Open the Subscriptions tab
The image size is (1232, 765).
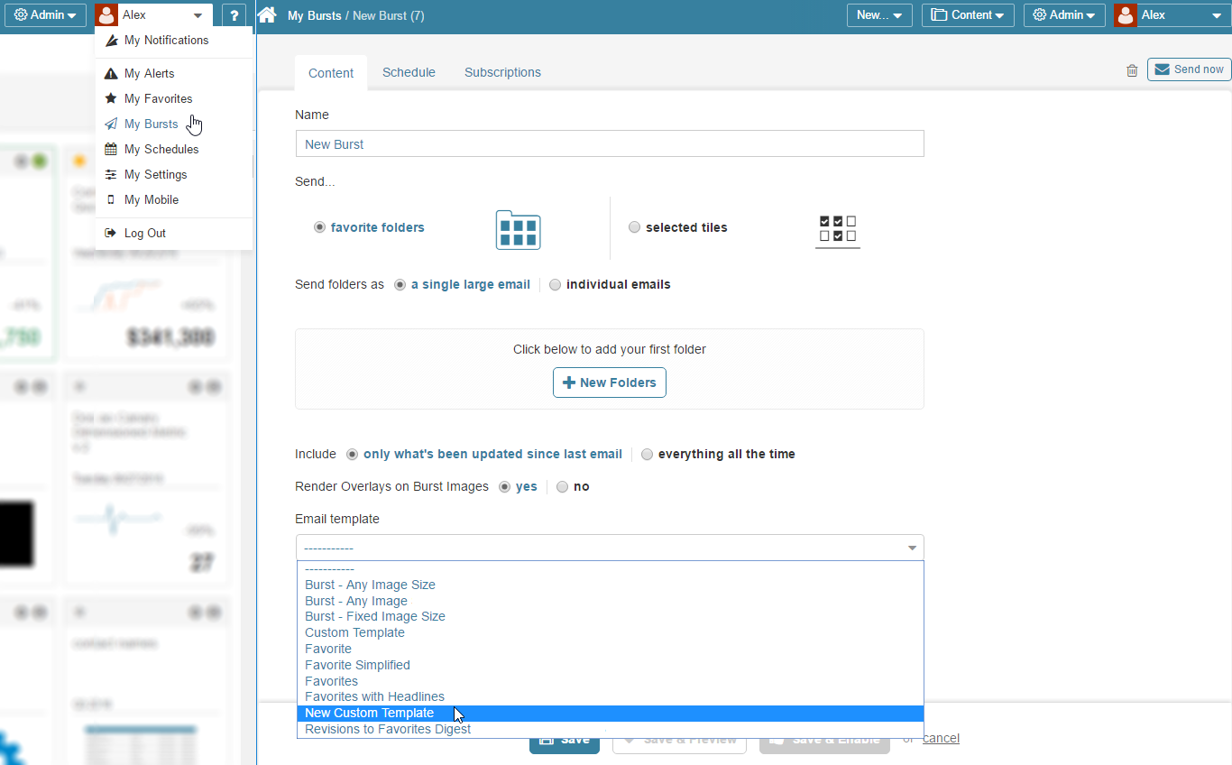click(x=502, y=72)
